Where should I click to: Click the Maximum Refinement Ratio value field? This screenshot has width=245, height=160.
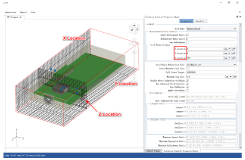coord(211,145)
